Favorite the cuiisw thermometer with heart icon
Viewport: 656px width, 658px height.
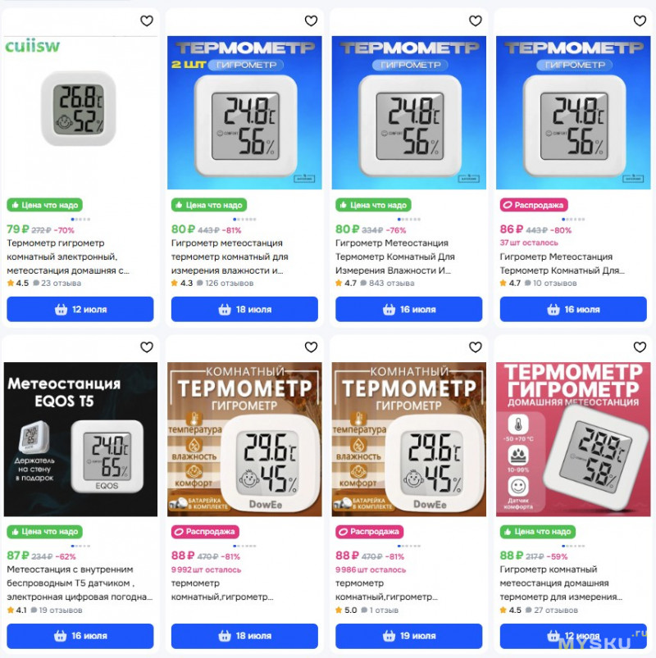point(147,20)
